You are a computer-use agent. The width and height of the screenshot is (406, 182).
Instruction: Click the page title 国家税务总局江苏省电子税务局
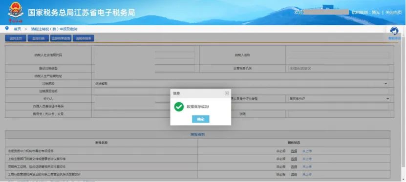point(82,13)
